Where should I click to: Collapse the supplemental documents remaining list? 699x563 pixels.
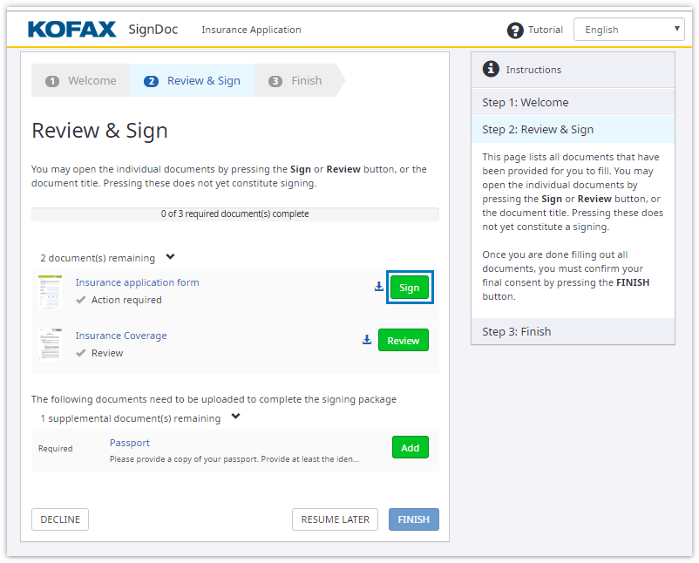(x=235, y=417)
